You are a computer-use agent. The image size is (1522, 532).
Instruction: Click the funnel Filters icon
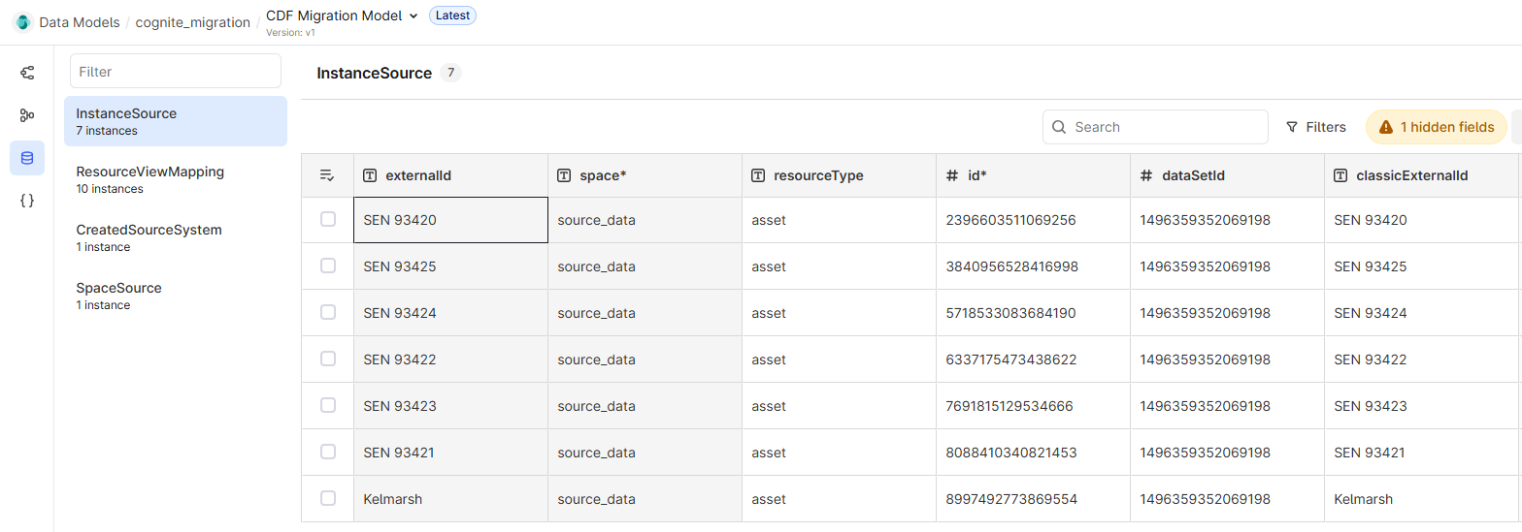click(1292, 127)
